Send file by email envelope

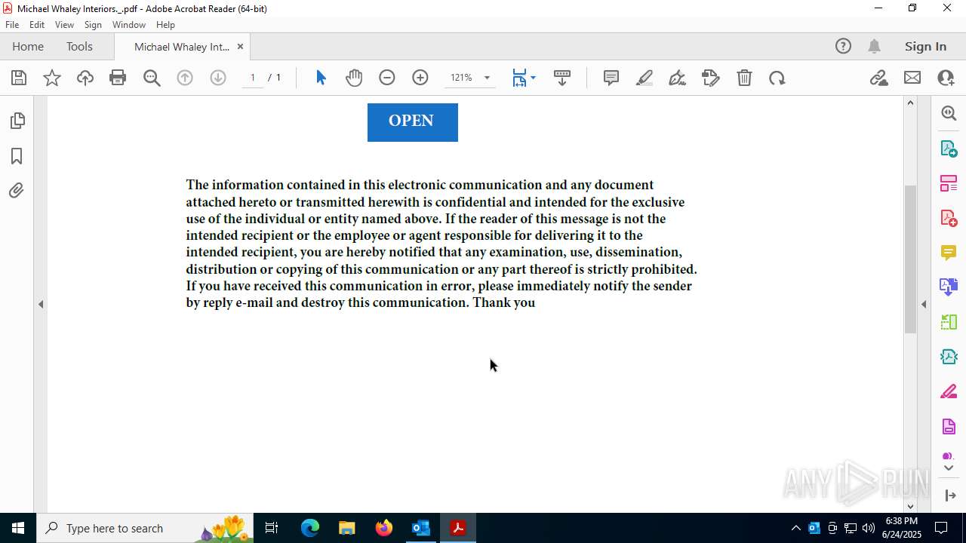[912, 78]
